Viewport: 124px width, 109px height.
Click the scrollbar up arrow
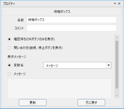(117, 37)
